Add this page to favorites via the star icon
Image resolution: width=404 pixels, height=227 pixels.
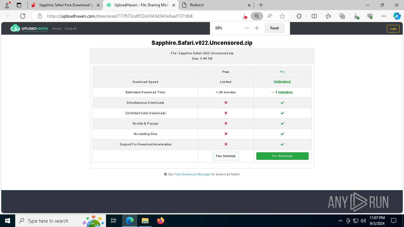(x=282, y=16)
